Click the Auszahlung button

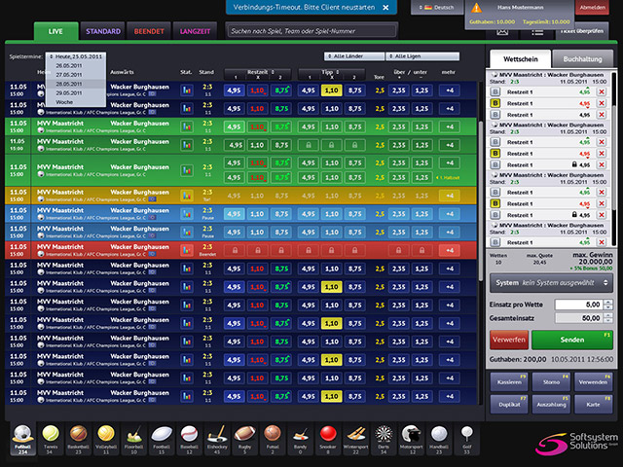click(x=551, y=405)
